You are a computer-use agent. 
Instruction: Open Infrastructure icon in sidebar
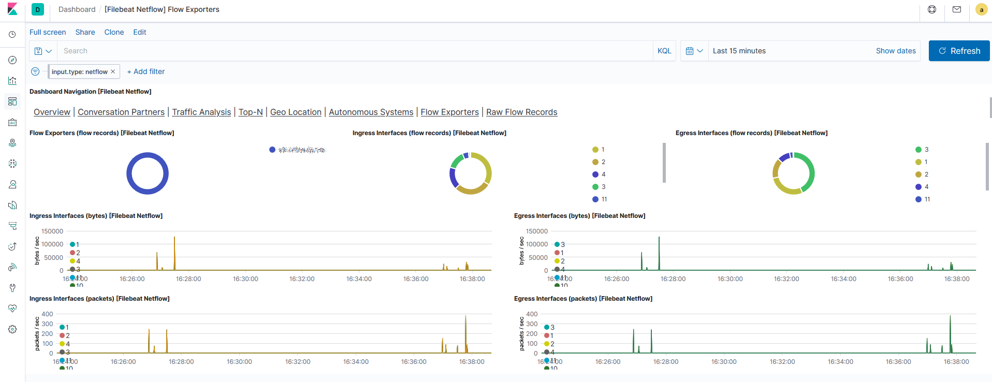point(12,184)
